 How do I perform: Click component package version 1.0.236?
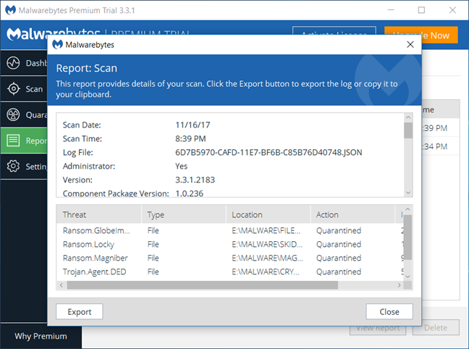[190, 193]
